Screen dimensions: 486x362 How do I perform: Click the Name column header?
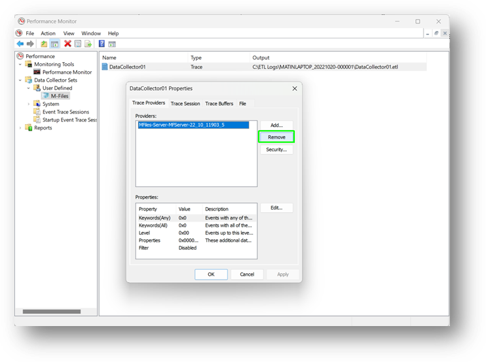point(144,58)
